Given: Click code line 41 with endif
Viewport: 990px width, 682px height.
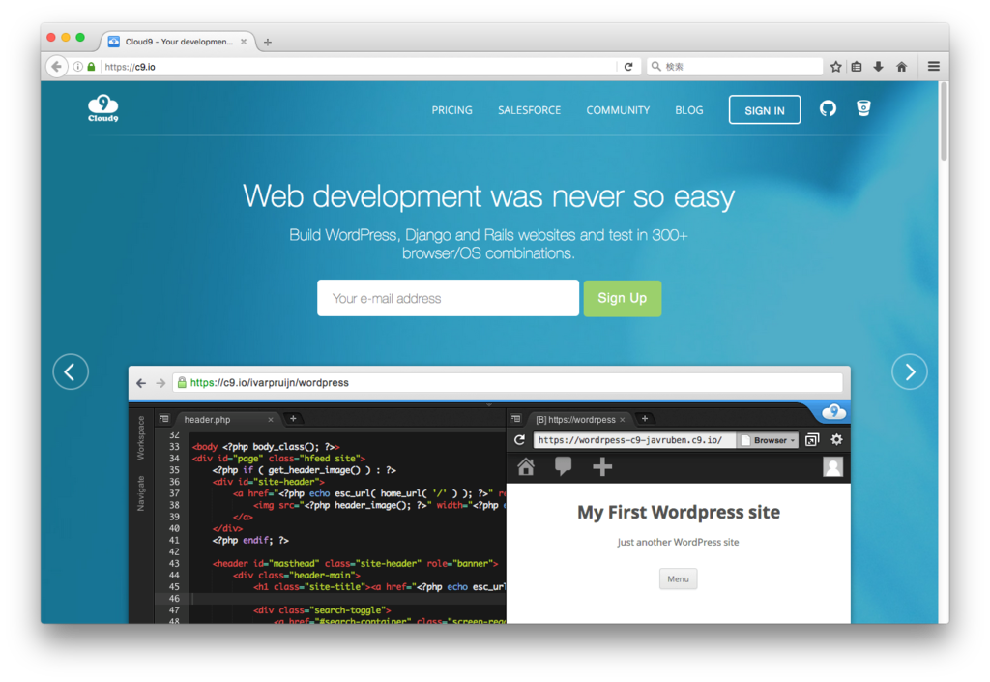Looking at the screenshot, I should [250, 540].
